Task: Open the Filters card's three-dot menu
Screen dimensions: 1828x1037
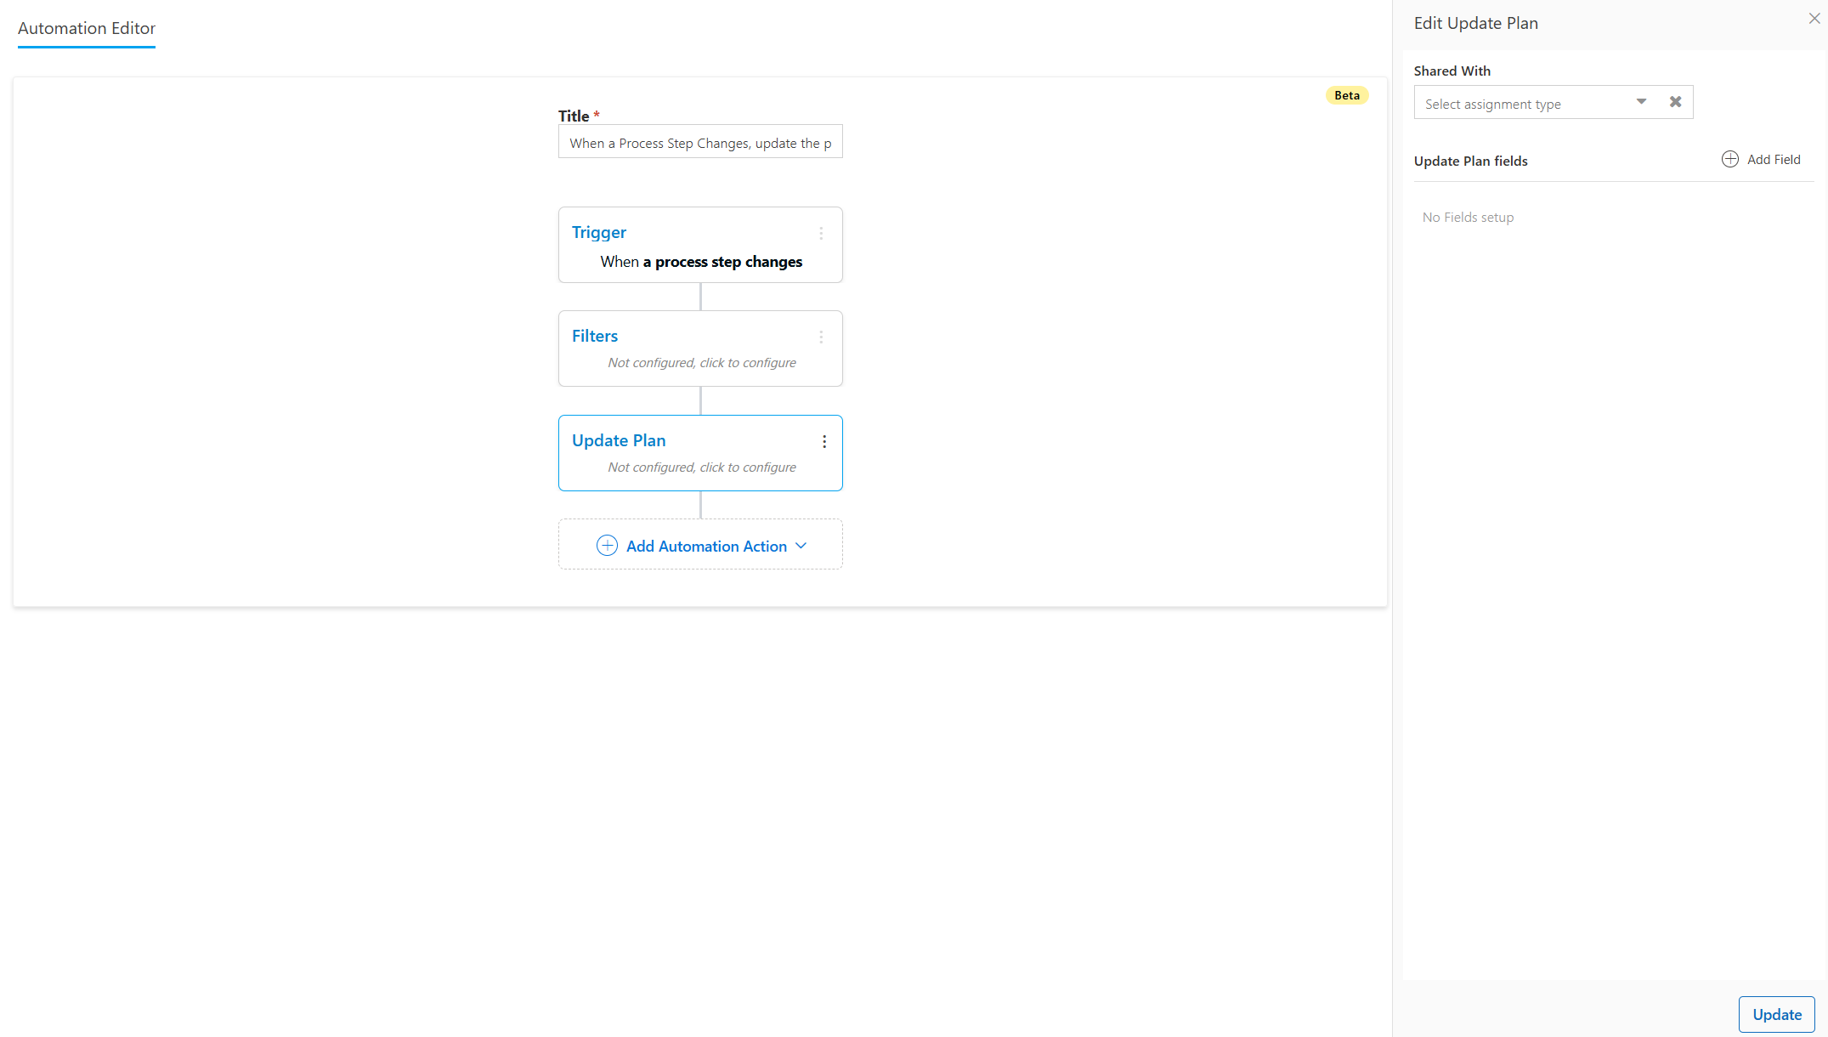Action: pyautogui.click(x=821, y=337)
